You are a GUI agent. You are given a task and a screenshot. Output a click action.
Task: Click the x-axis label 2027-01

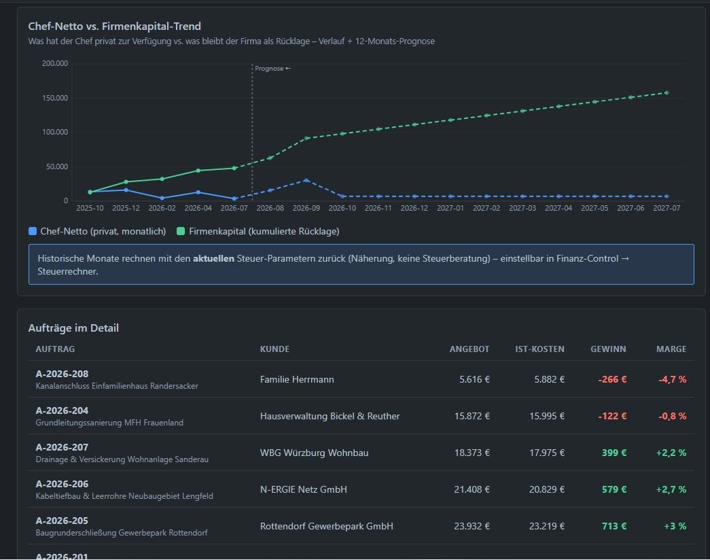coord(450,208)
